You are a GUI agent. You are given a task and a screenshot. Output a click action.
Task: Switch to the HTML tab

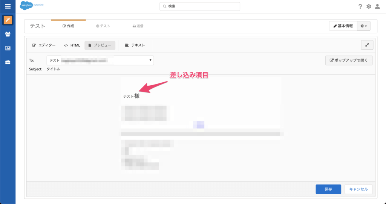pos(72,45)
